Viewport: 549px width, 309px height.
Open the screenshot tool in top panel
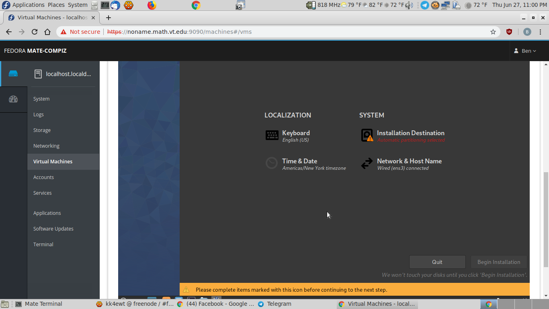[x=240, y=5]
